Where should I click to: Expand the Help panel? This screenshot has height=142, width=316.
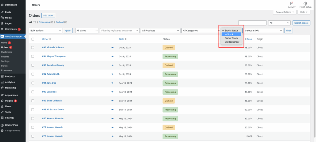[x=304, y=12]
